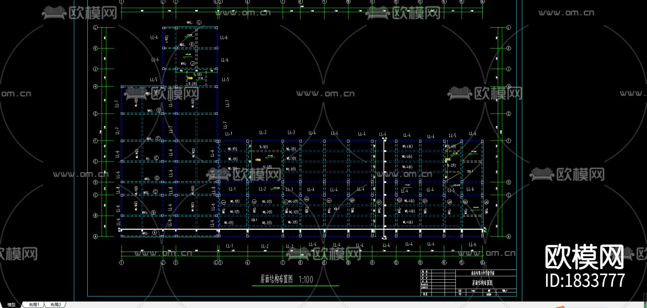Image resolution: width=647 pixels, height=308 pixels.
Task: Select the WKL- beam label with bubble K
Action: click(x=187, y=45)
